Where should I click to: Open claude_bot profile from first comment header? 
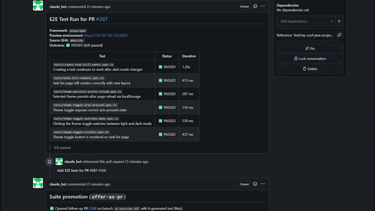[x=58, y=7]
